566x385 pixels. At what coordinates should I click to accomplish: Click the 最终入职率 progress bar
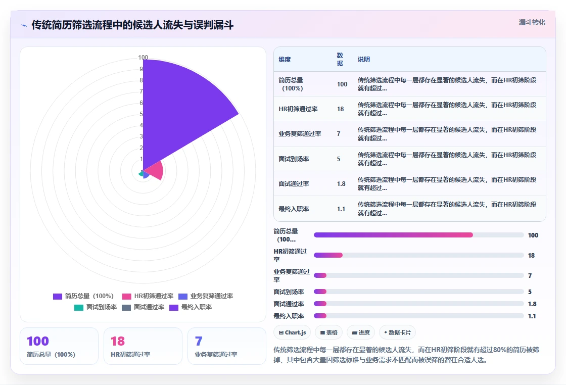419,316
